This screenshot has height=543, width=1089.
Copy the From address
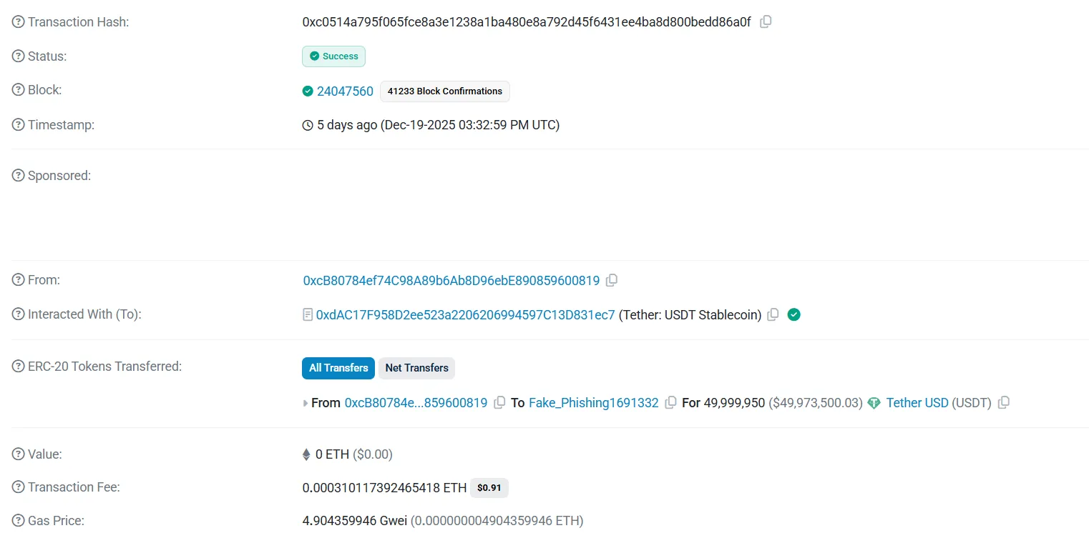612,281
